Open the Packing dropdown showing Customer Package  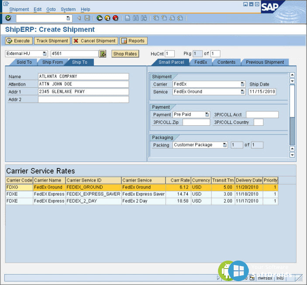[x=224, y=145]
